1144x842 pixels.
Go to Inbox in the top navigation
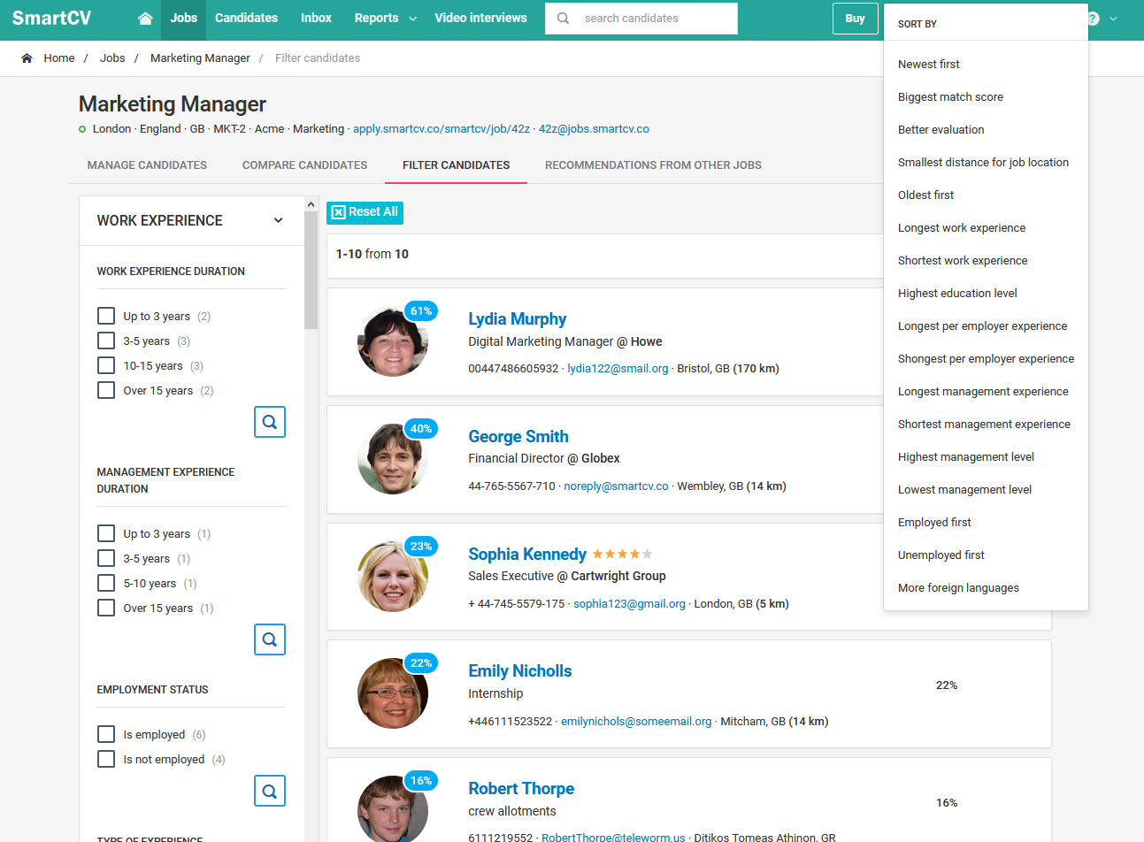click(316, 19)
